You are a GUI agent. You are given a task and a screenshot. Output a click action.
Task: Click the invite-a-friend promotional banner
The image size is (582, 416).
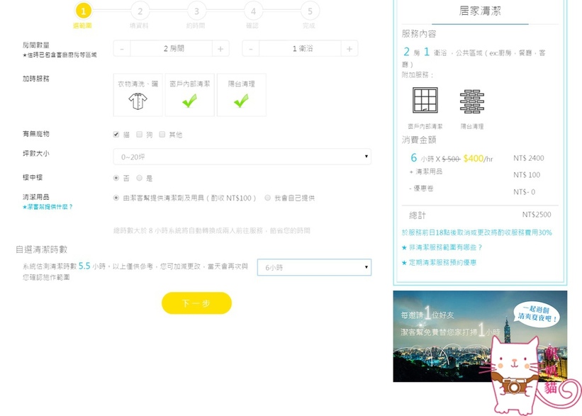pyautogui.click(x=480, y=336)
